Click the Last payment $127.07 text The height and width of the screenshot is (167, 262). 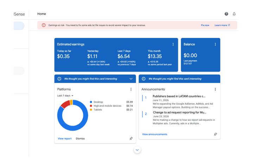pyautogui.click(x=190, y=62)
